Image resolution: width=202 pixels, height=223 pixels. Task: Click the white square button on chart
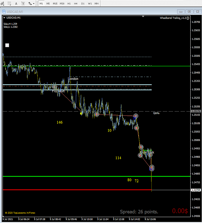click(x=7, y=45)
